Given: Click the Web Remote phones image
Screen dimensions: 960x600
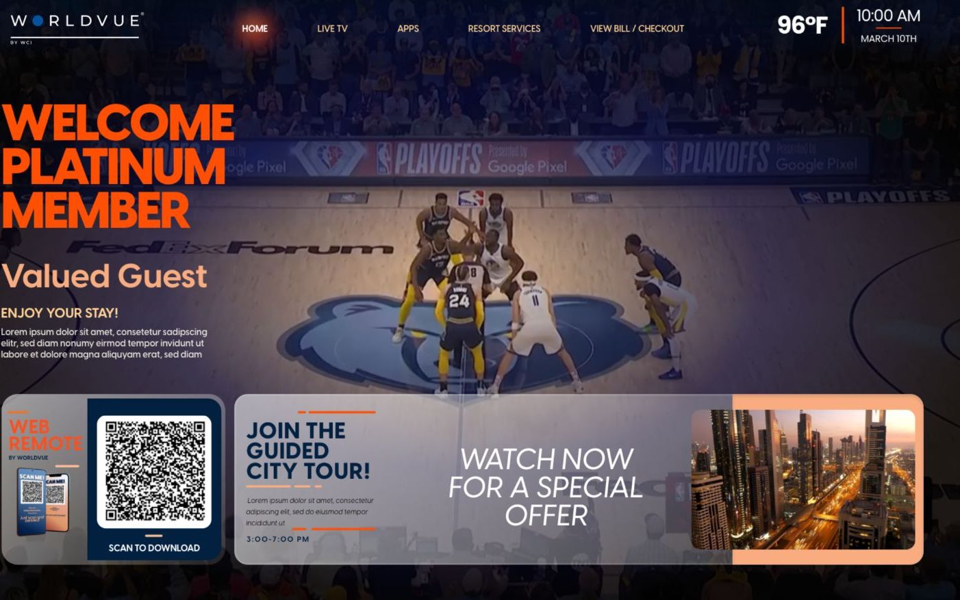Looking at the screenshot, I should click(43, 503).
